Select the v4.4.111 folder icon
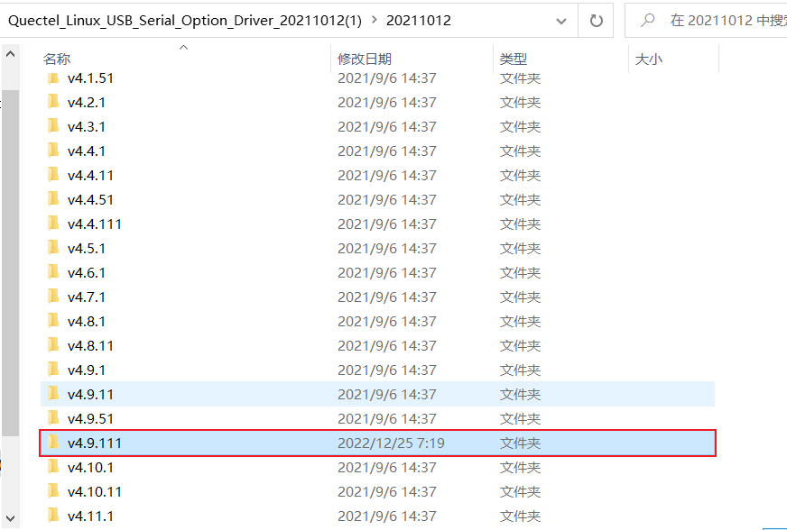Screen dimensions: 787x530 pos(53,224)
